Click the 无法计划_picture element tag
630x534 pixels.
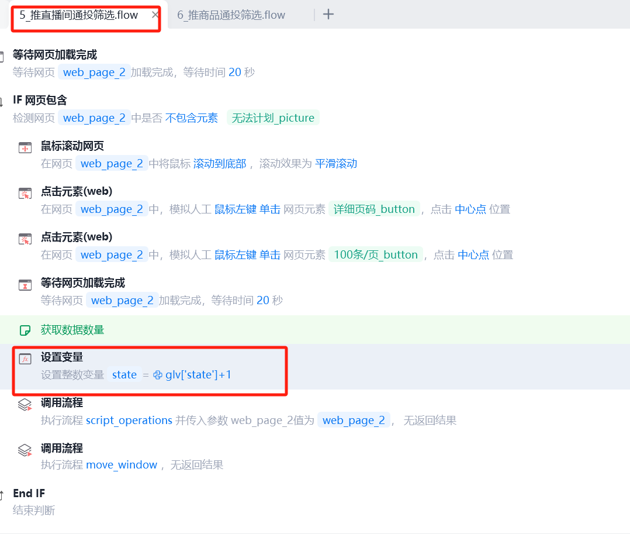(x=273, y=118)
